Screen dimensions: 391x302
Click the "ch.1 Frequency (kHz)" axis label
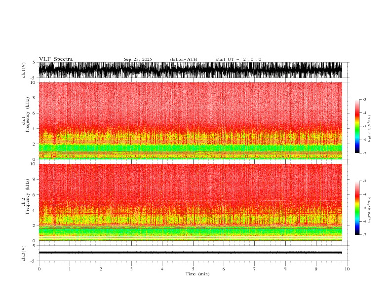click(25, 114)
